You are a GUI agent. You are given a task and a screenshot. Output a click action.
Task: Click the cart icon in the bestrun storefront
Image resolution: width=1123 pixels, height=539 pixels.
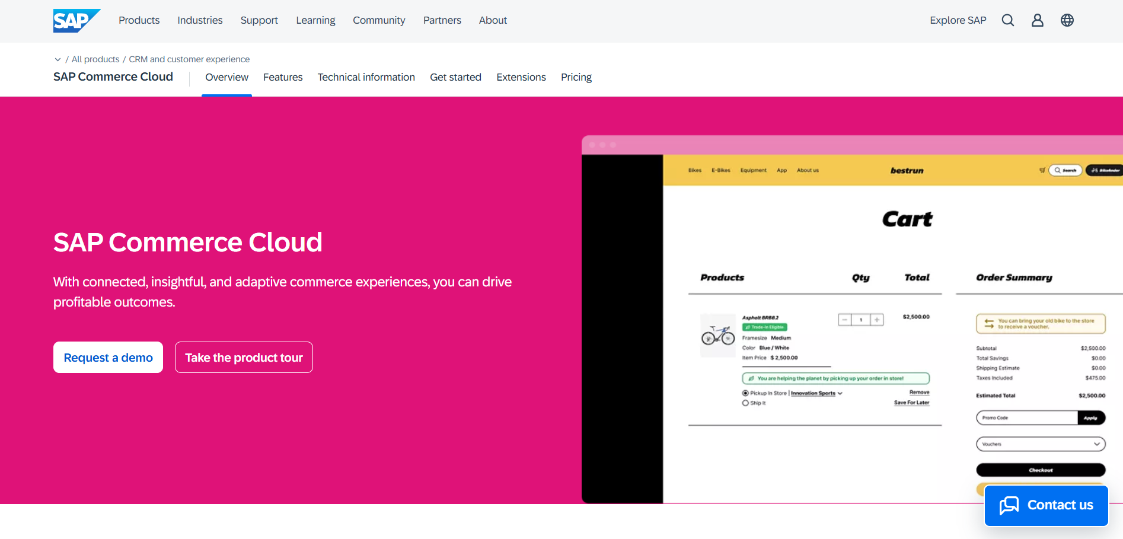(x=1042, y=170)
